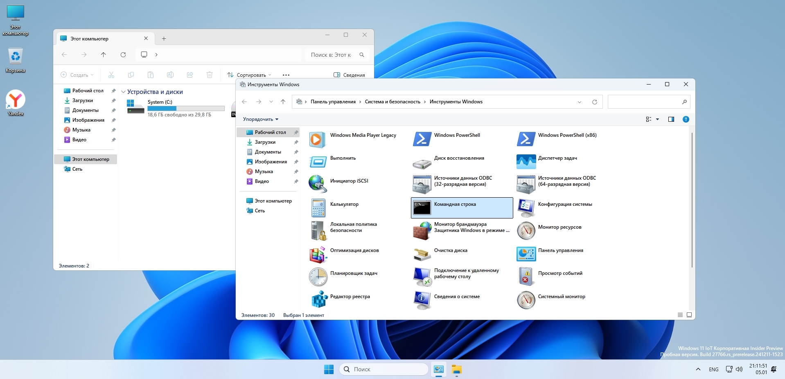Select ODBC 64-разрядная версия data sources
The height and width of the screenshot is (379, 785).
click(x=526, y=185)
